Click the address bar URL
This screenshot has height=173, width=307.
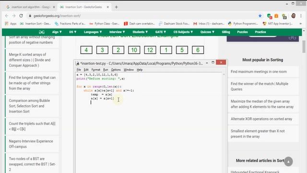[x=57, y=16]
